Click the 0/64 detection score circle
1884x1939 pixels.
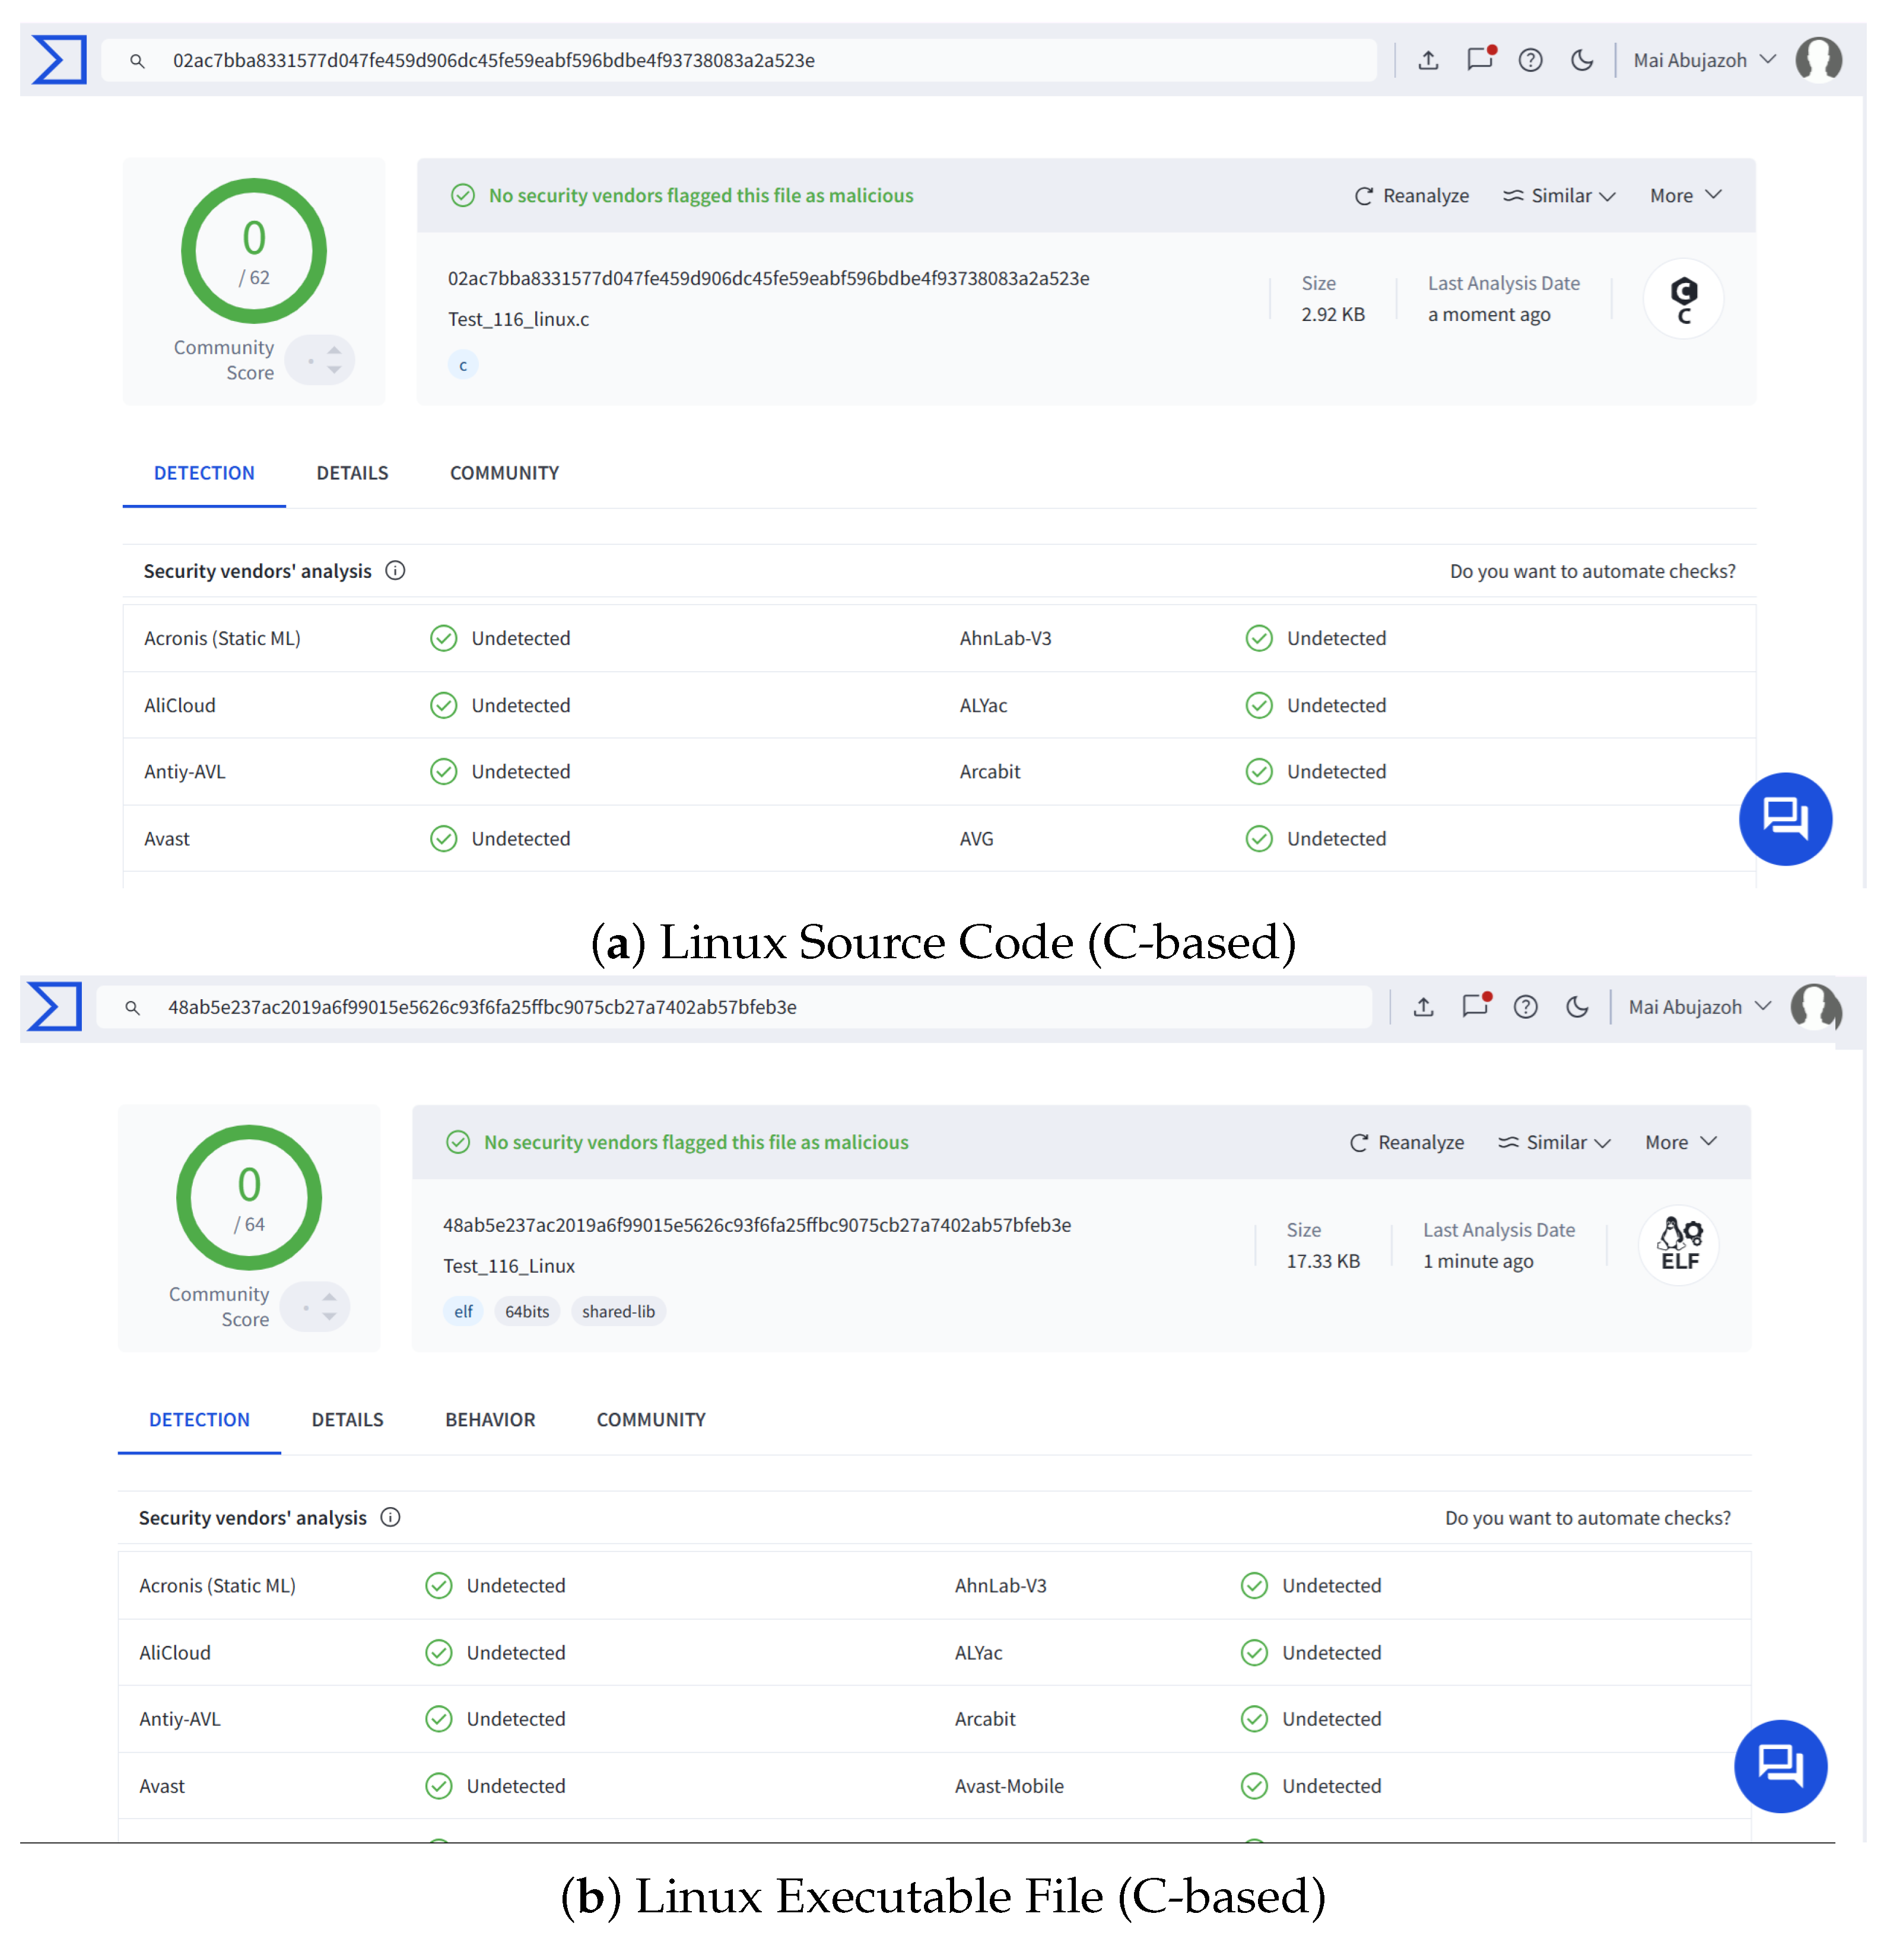click(x=249, y=1198)
